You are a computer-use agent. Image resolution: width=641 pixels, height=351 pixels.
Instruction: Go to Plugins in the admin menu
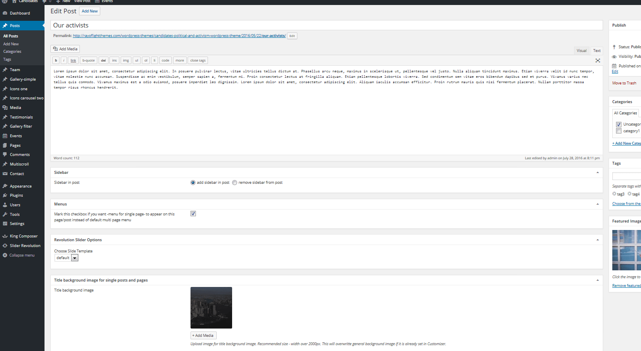pos(16,195)
